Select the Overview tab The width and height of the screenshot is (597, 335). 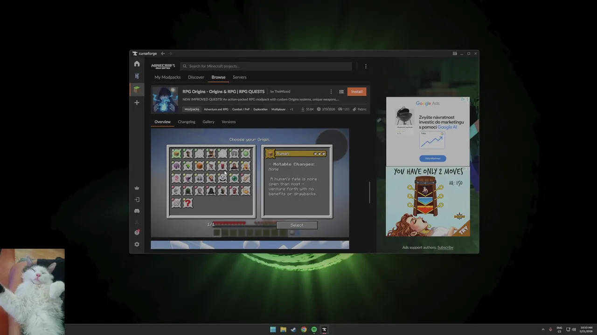click(x=162, y=122)
